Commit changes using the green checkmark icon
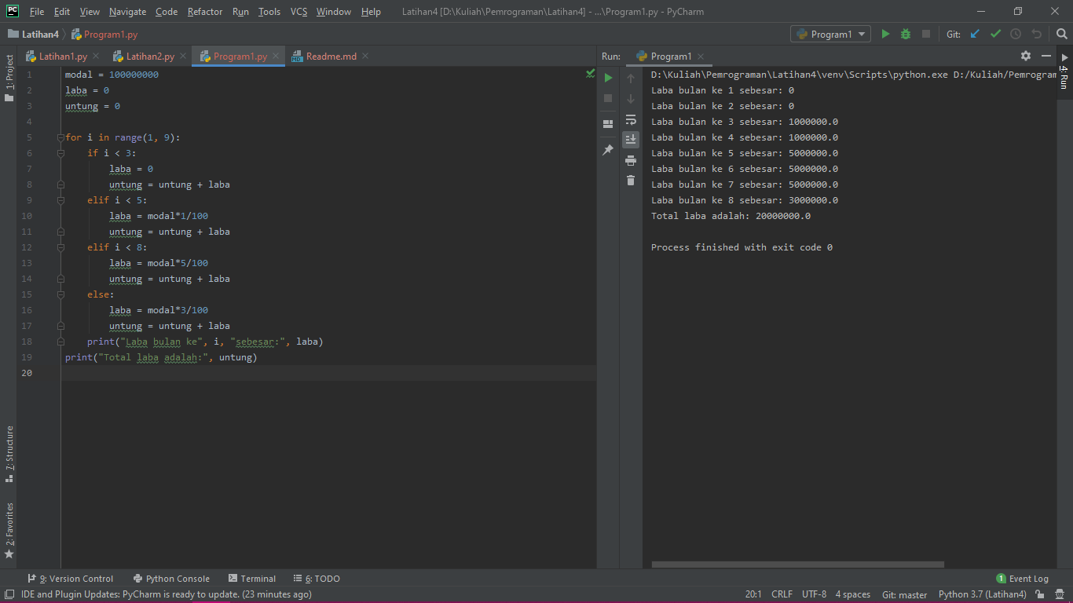1073x603 pixels. (x=996, y=34)
